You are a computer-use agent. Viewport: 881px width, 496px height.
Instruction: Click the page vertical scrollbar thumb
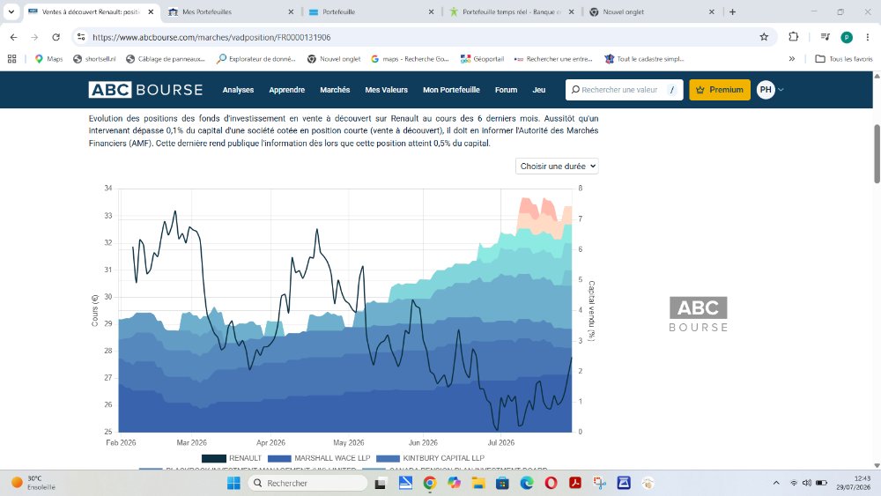[x=877, y=153]
